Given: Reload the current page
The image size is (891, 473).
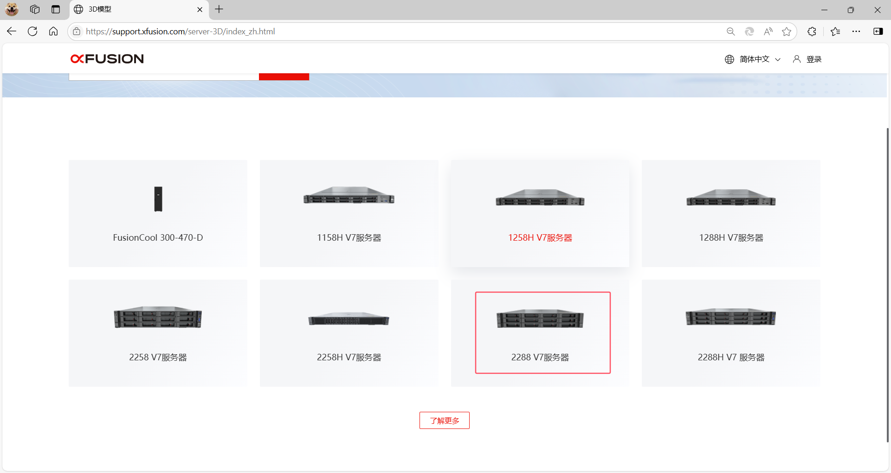Looking at the screenshot, I should click(x=32, y=32).
